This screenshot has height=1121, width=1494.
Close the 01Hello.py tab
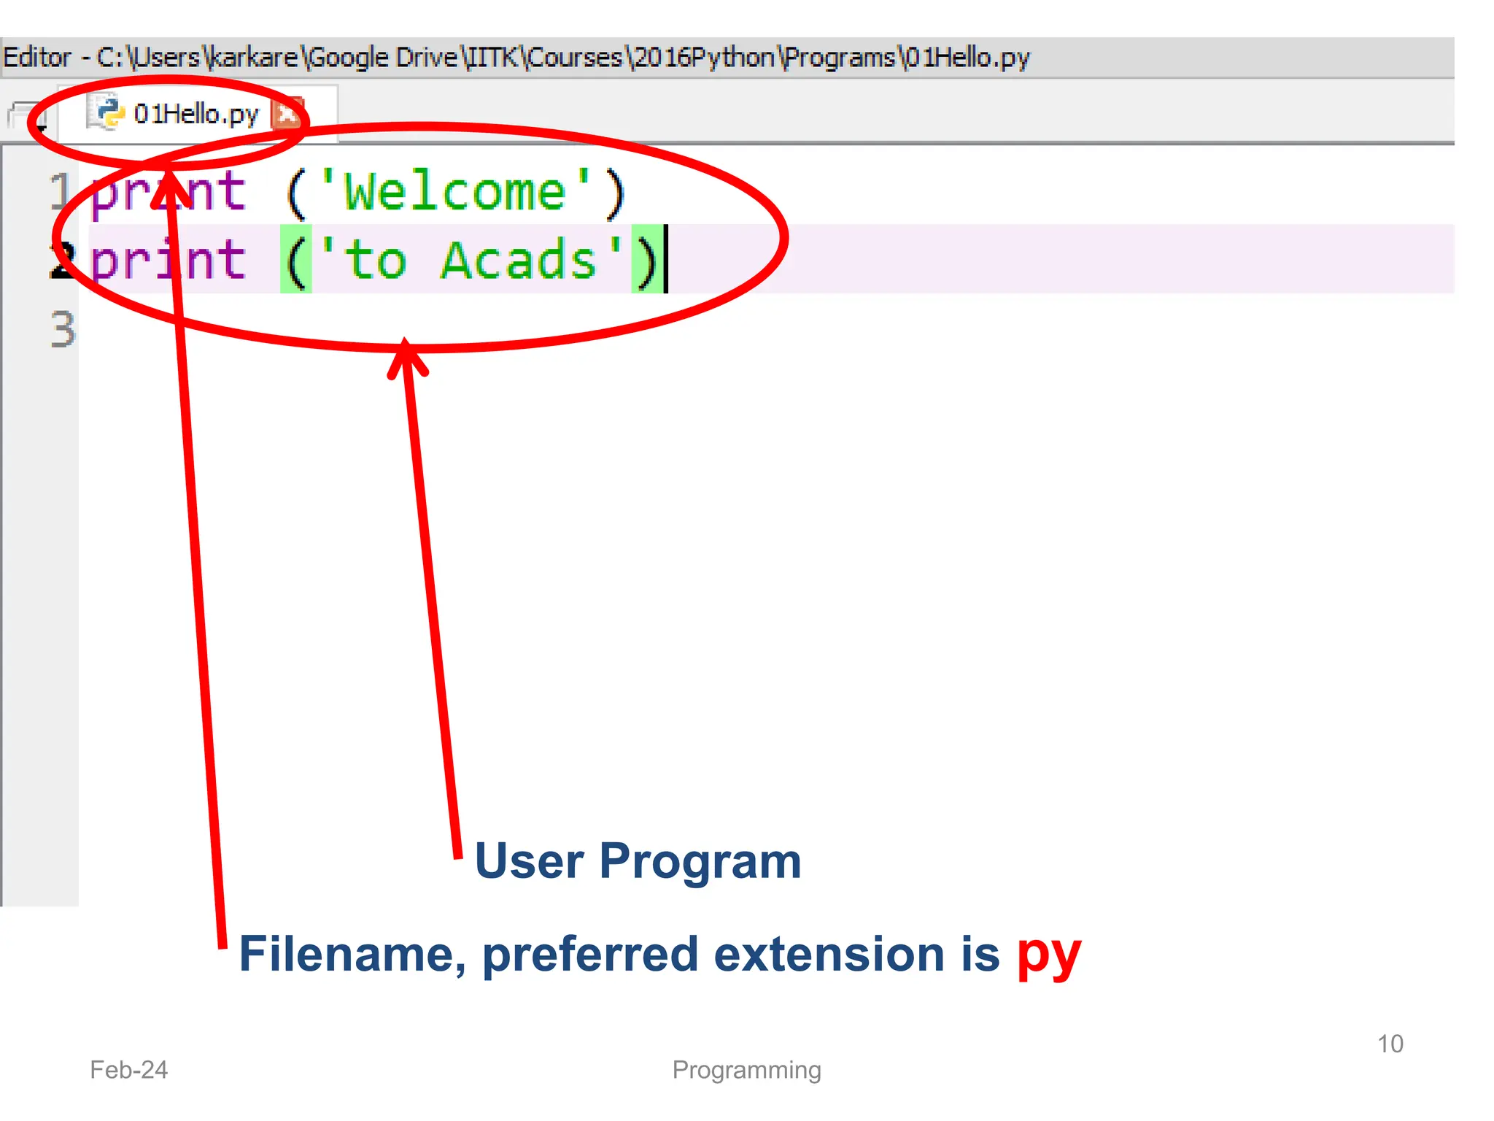click(287, 113)
